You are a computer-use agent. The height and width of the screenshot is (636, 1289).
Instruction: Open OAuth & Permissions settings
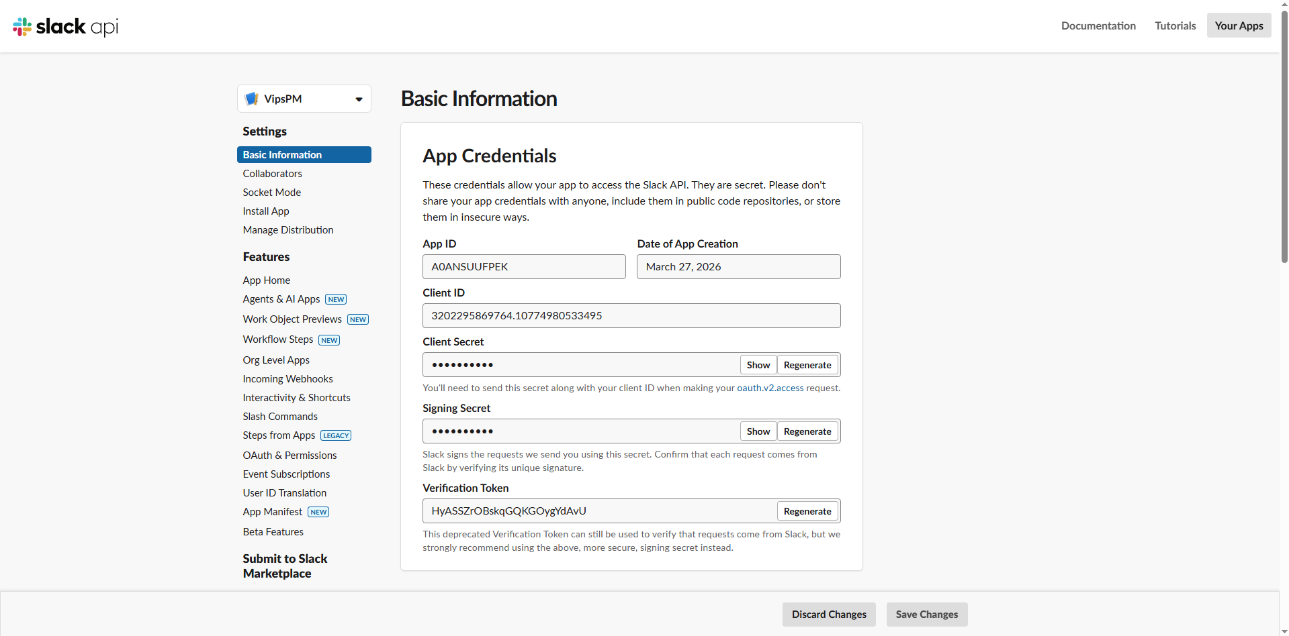pyautogui.click(x=290, y=455)
